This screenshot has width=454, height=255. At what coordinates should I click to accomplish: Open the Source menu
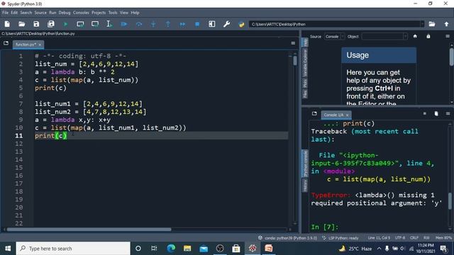tap(40, 13)
